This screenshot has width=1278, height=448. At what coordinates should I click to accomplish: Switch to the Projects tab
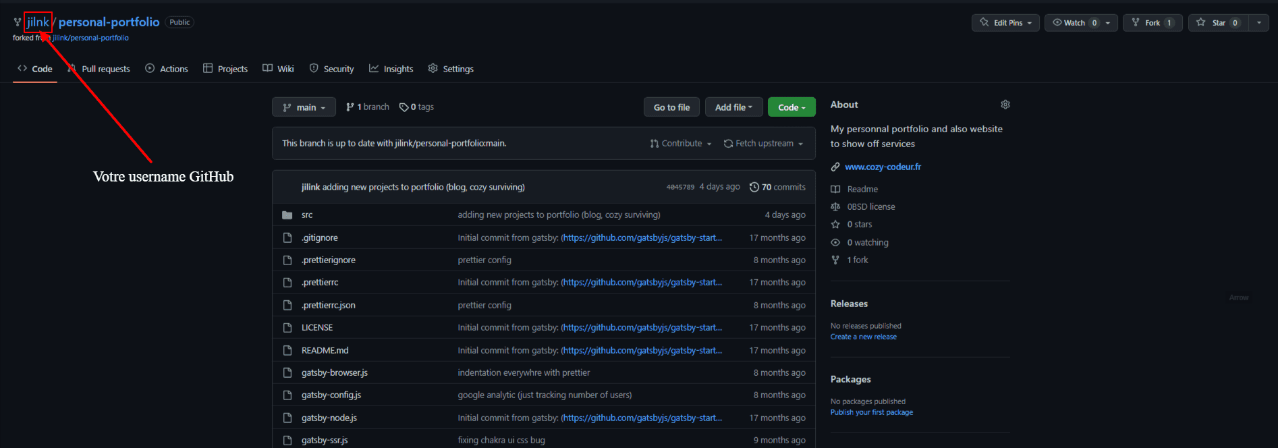point(225,69)
